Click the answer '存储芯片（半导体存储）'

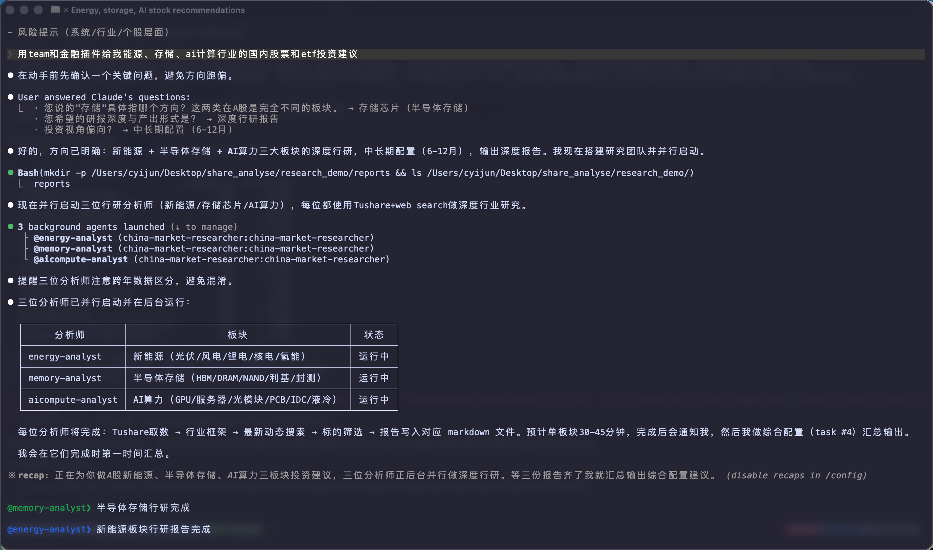click(x=414, y=108)
